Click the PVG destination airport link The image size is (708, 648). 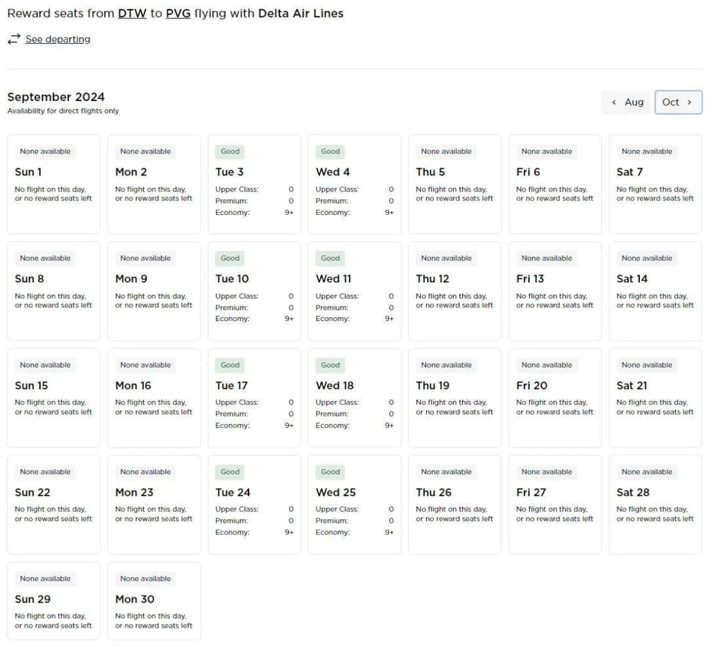178,13
